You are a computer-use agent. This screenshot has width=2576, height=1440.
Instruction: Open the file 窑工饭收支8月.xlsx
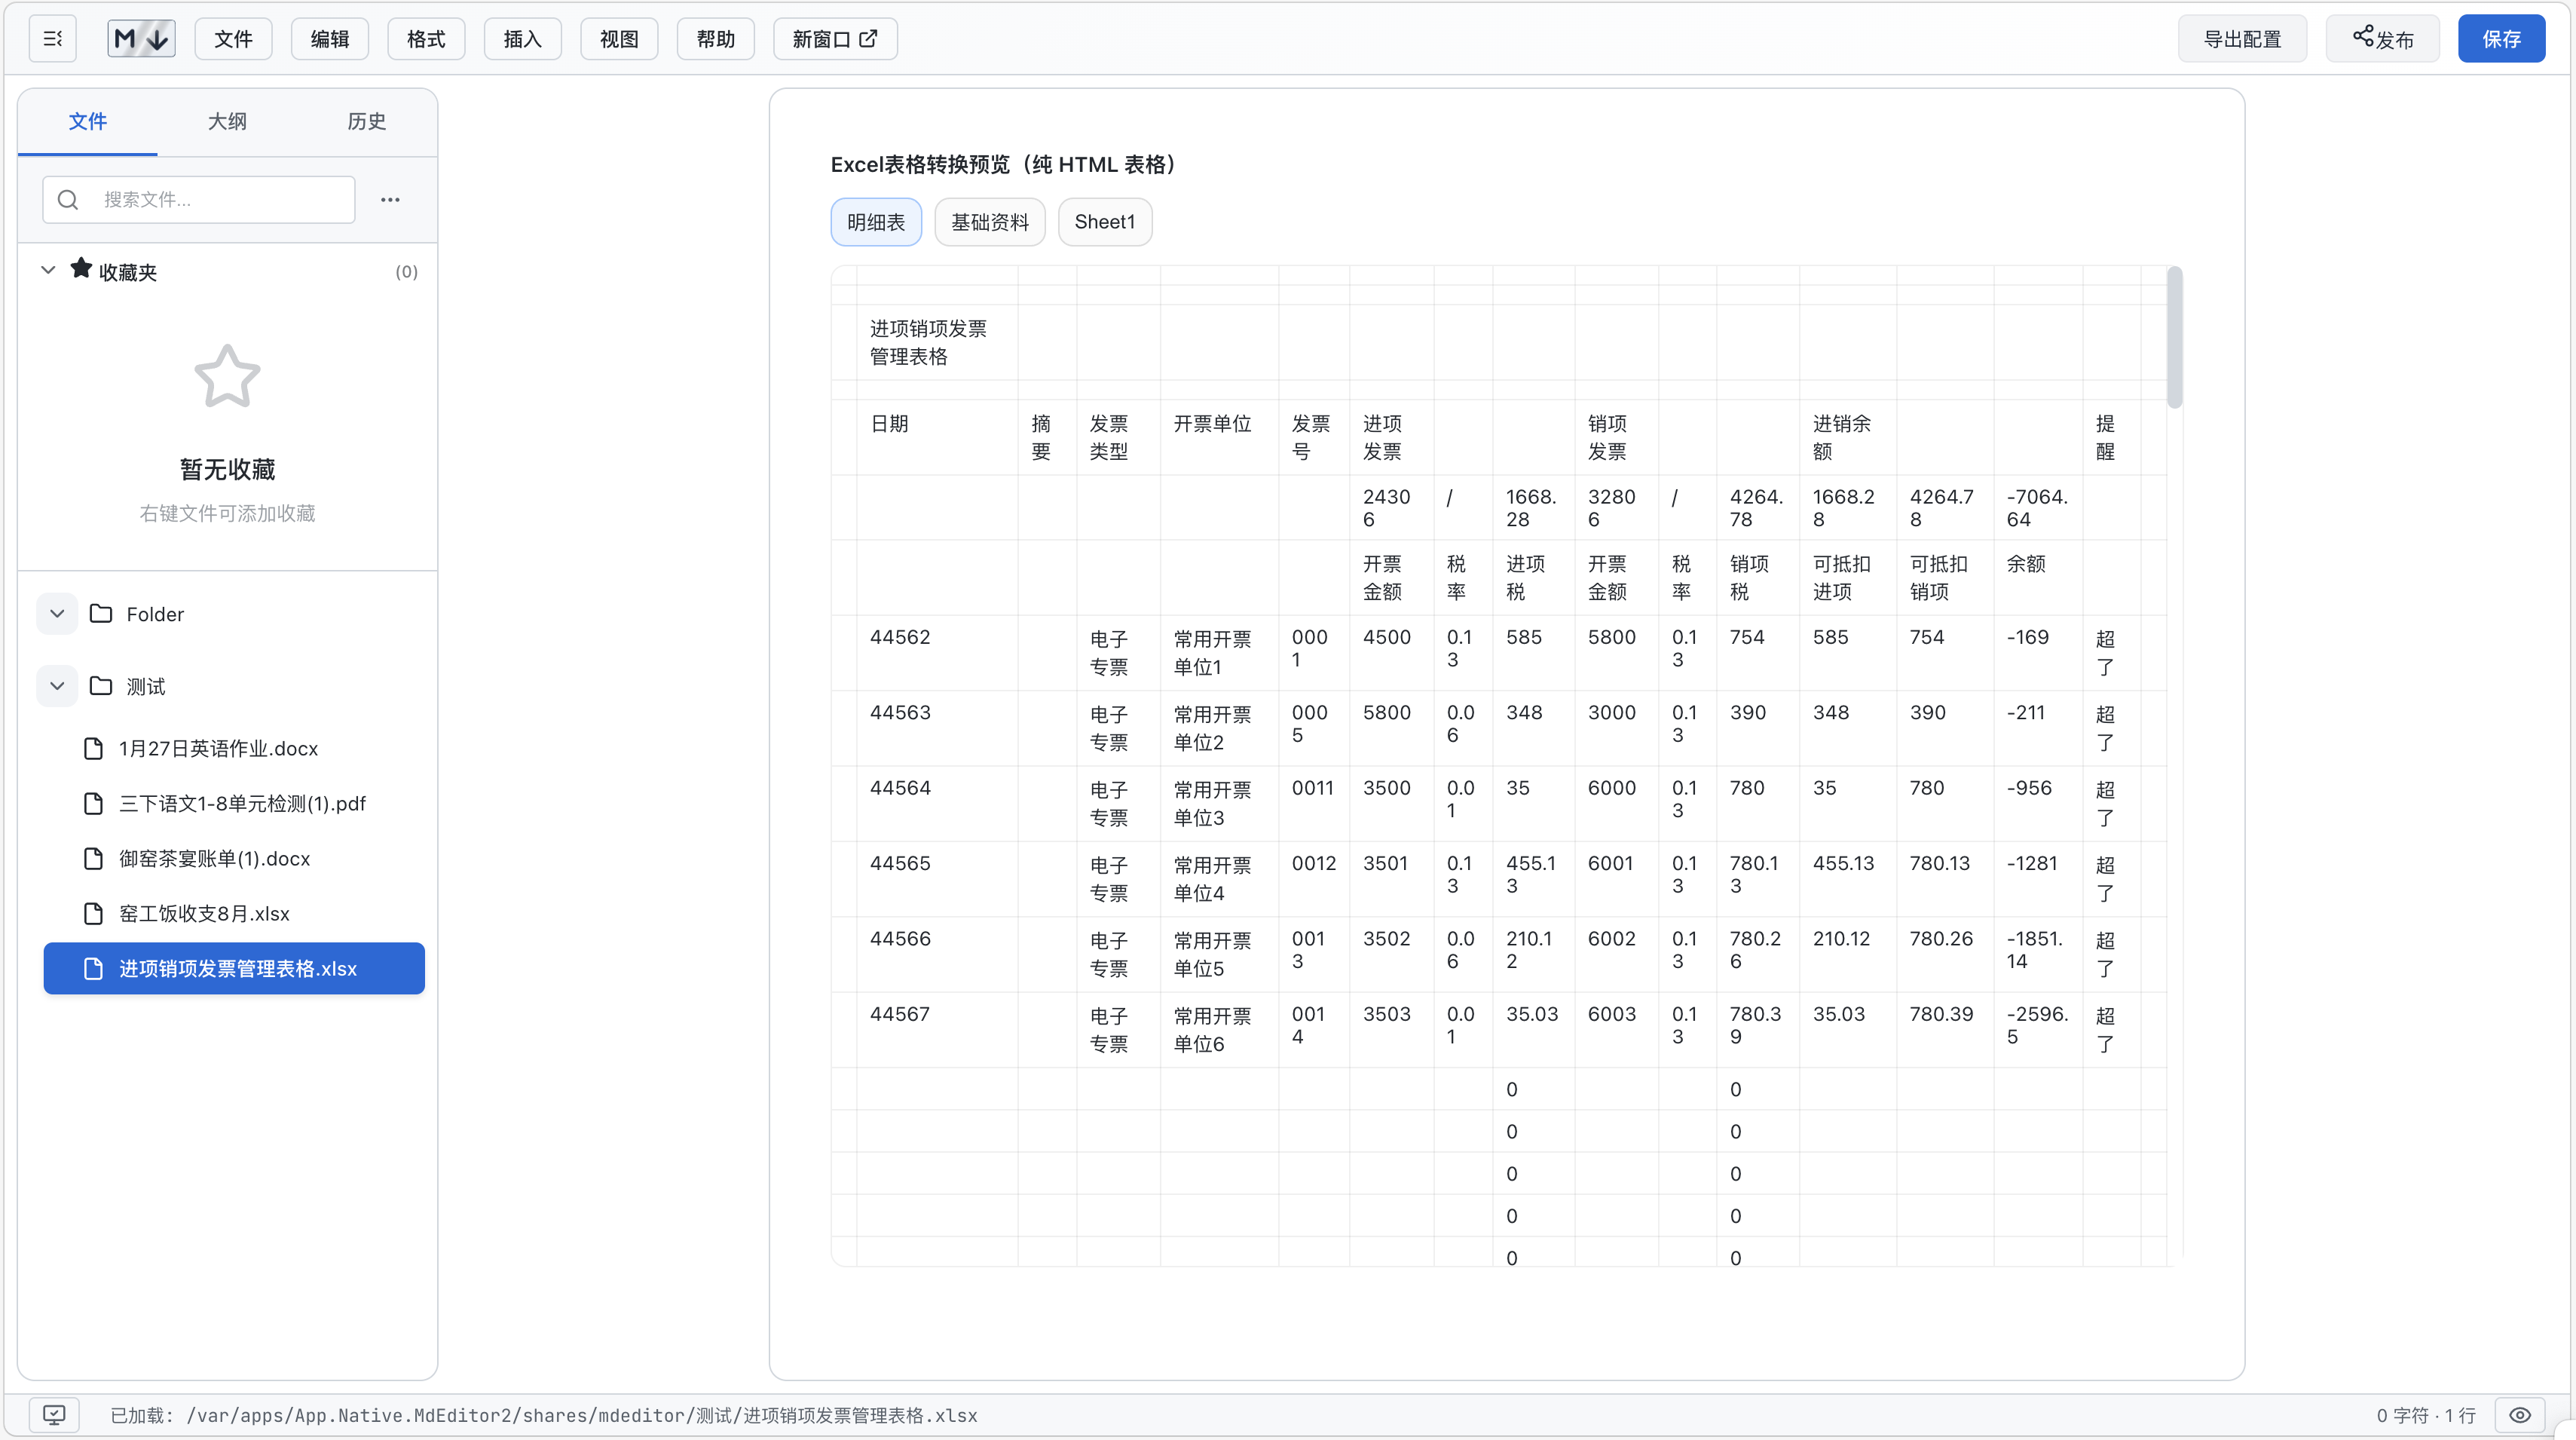(204, 914)
